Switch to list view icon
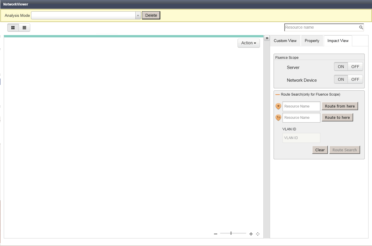 point(24,28)
